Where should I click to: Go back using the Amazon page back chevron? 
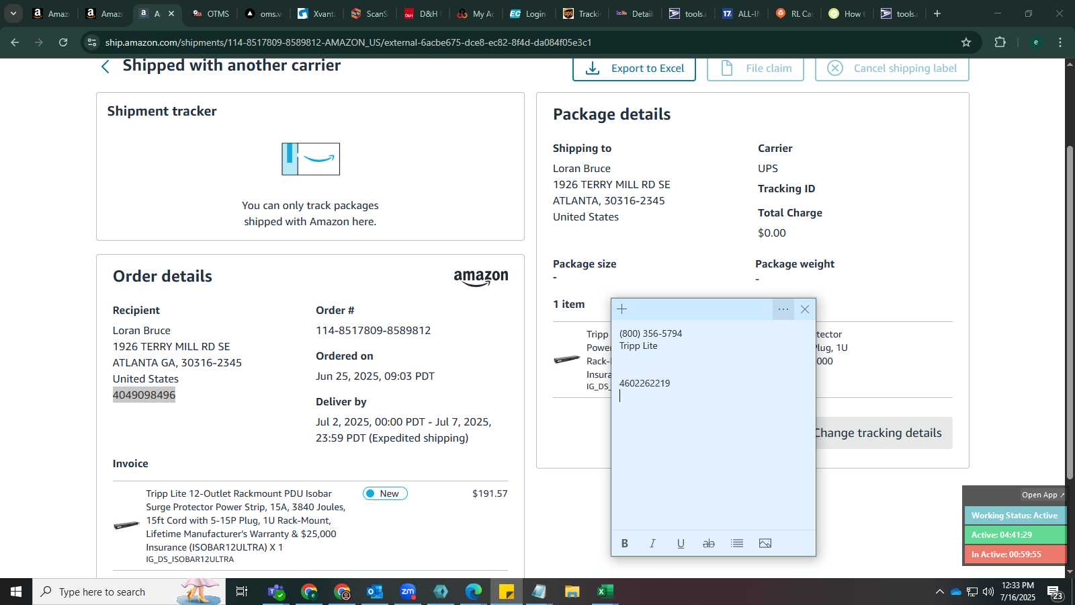click(105, 67)
